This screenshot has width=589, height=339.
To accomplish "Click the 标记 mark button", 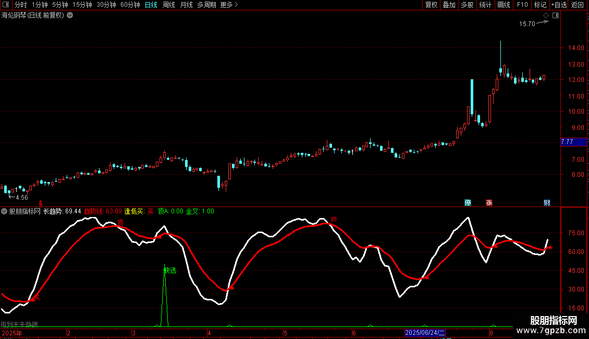I will tap(540, 5).
